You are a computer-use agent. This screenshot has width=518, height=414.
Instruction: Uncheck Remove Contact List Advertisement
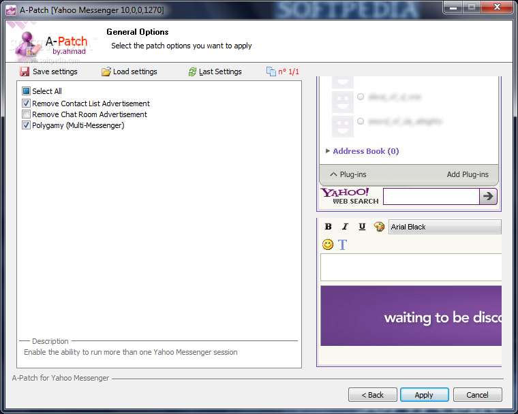[26, 103]
